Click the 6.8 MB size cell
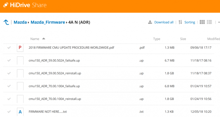This screenshot has height=117, width=220. coord(170,86)
